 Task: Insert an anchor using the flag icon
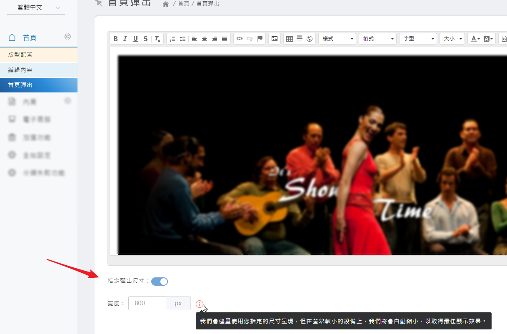point(260,39)
